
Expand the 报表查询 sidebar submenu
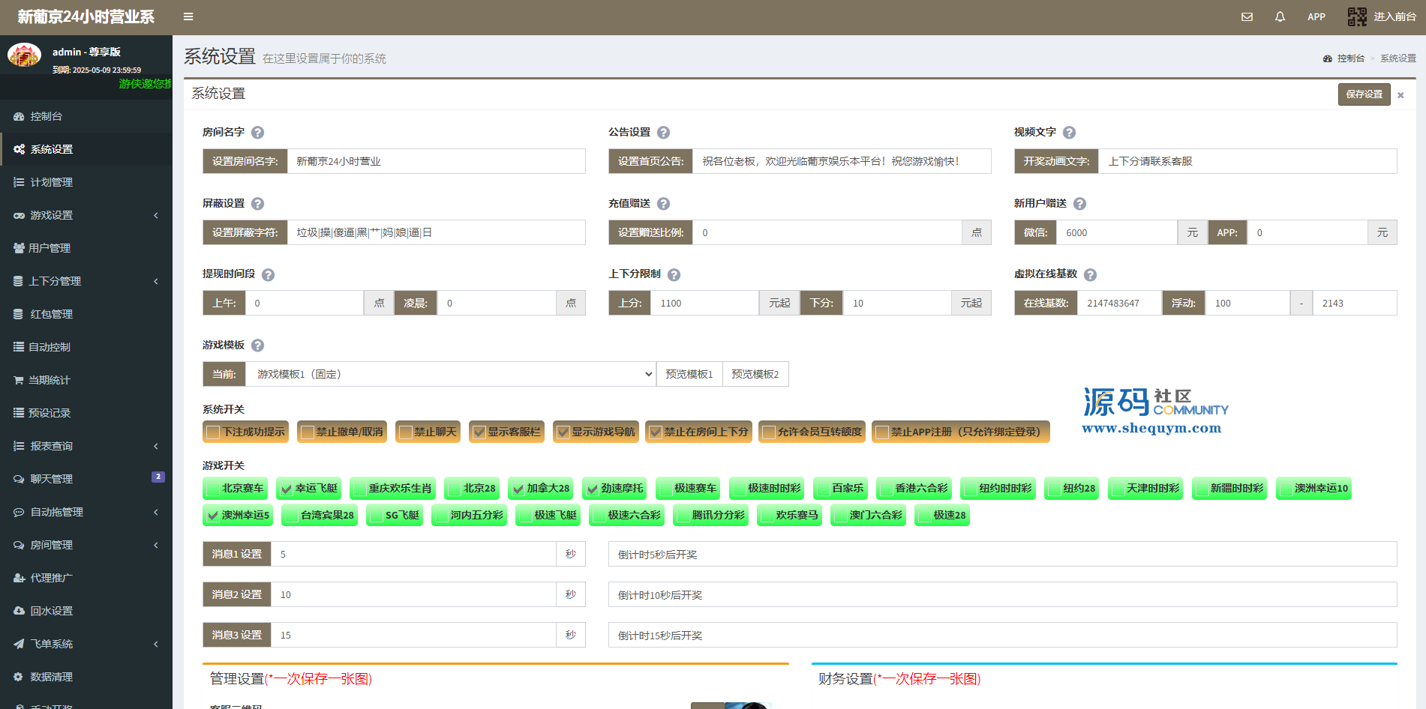pos(86,446)
